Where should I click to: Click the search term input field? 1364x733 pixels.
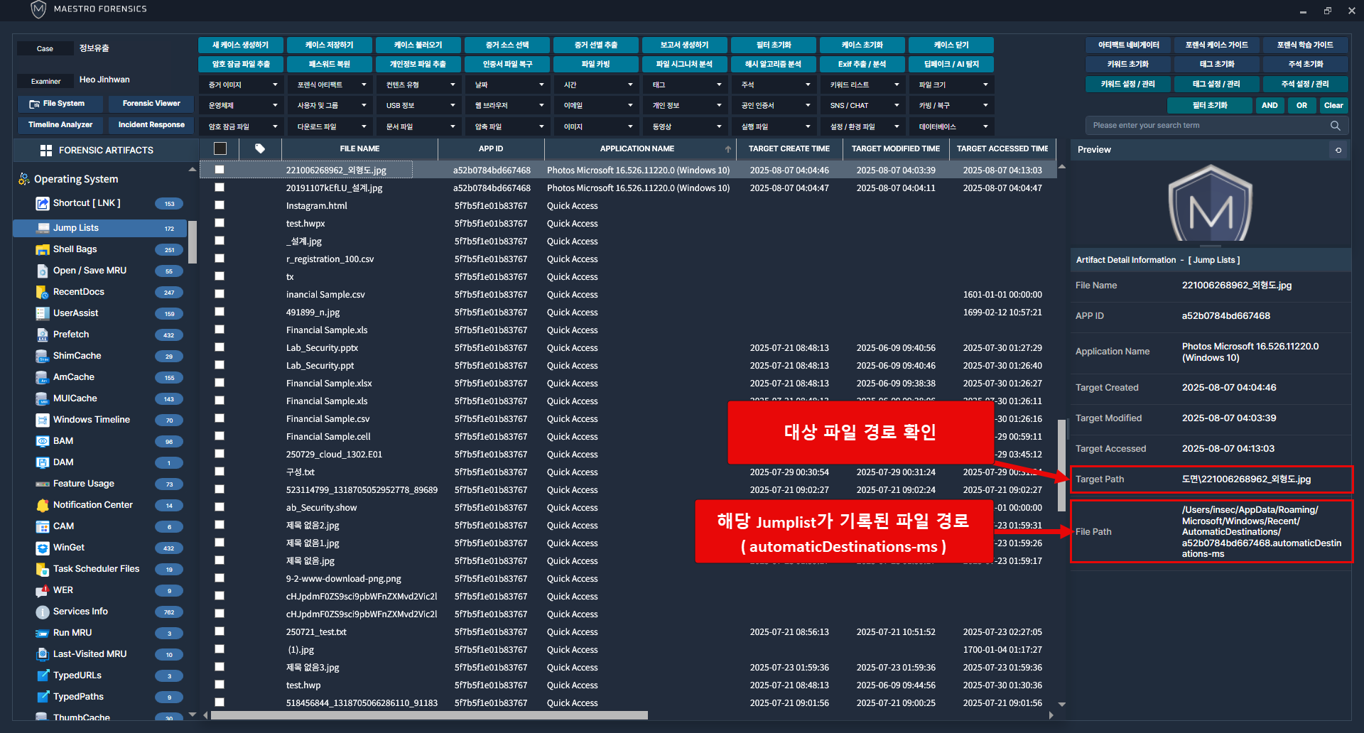(x=1208, y=126)
